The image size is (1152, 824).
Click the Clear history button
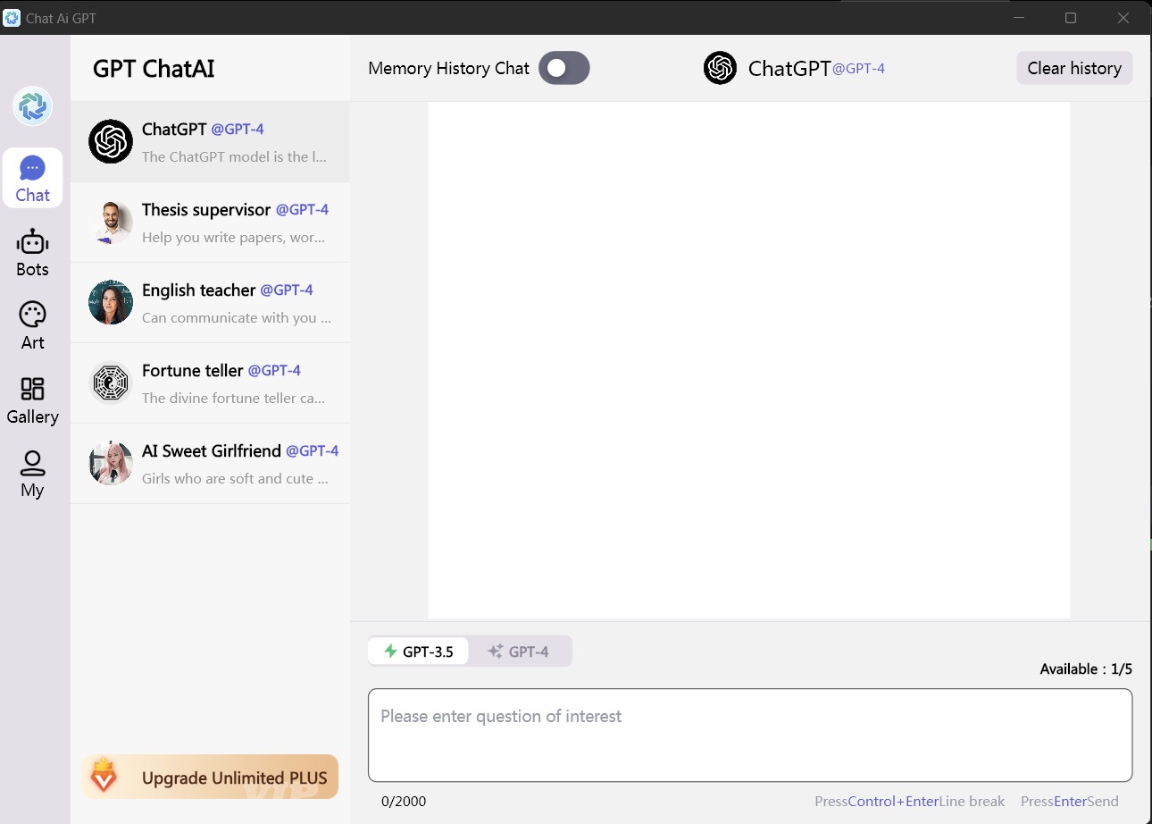pyautogui.click(x=1074, y=68)
